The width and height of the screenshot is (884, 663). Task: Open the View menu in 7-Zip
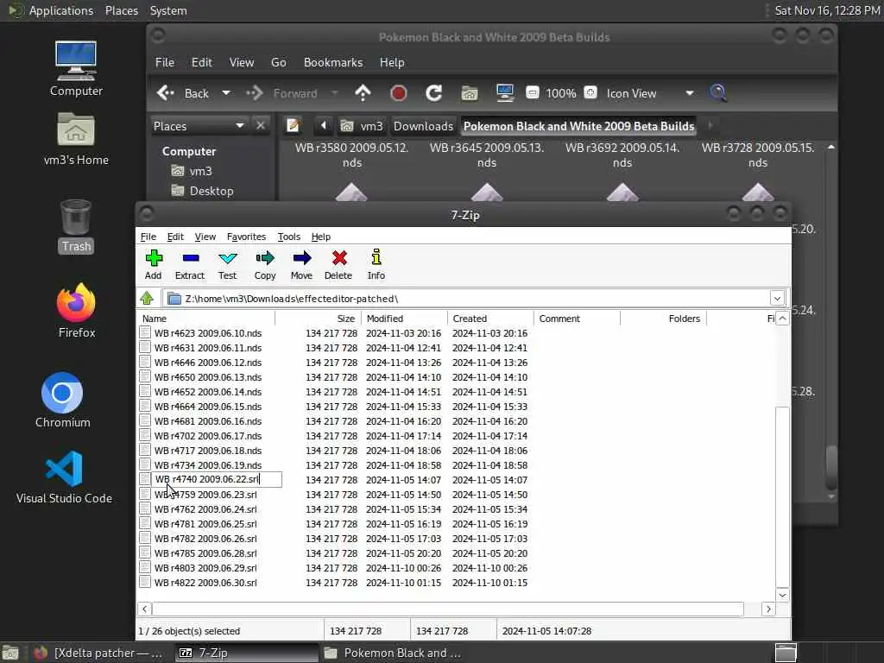205,237
